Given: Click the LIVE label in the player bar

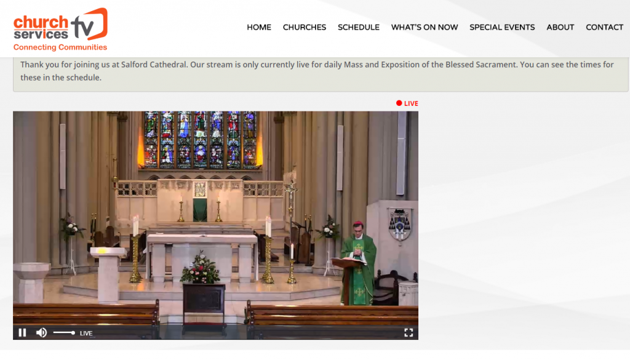Looking at the screenshot, I should (86, 334).
